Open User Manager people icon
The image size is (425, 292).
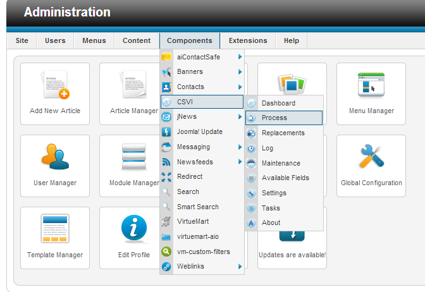tap(55, 157)
